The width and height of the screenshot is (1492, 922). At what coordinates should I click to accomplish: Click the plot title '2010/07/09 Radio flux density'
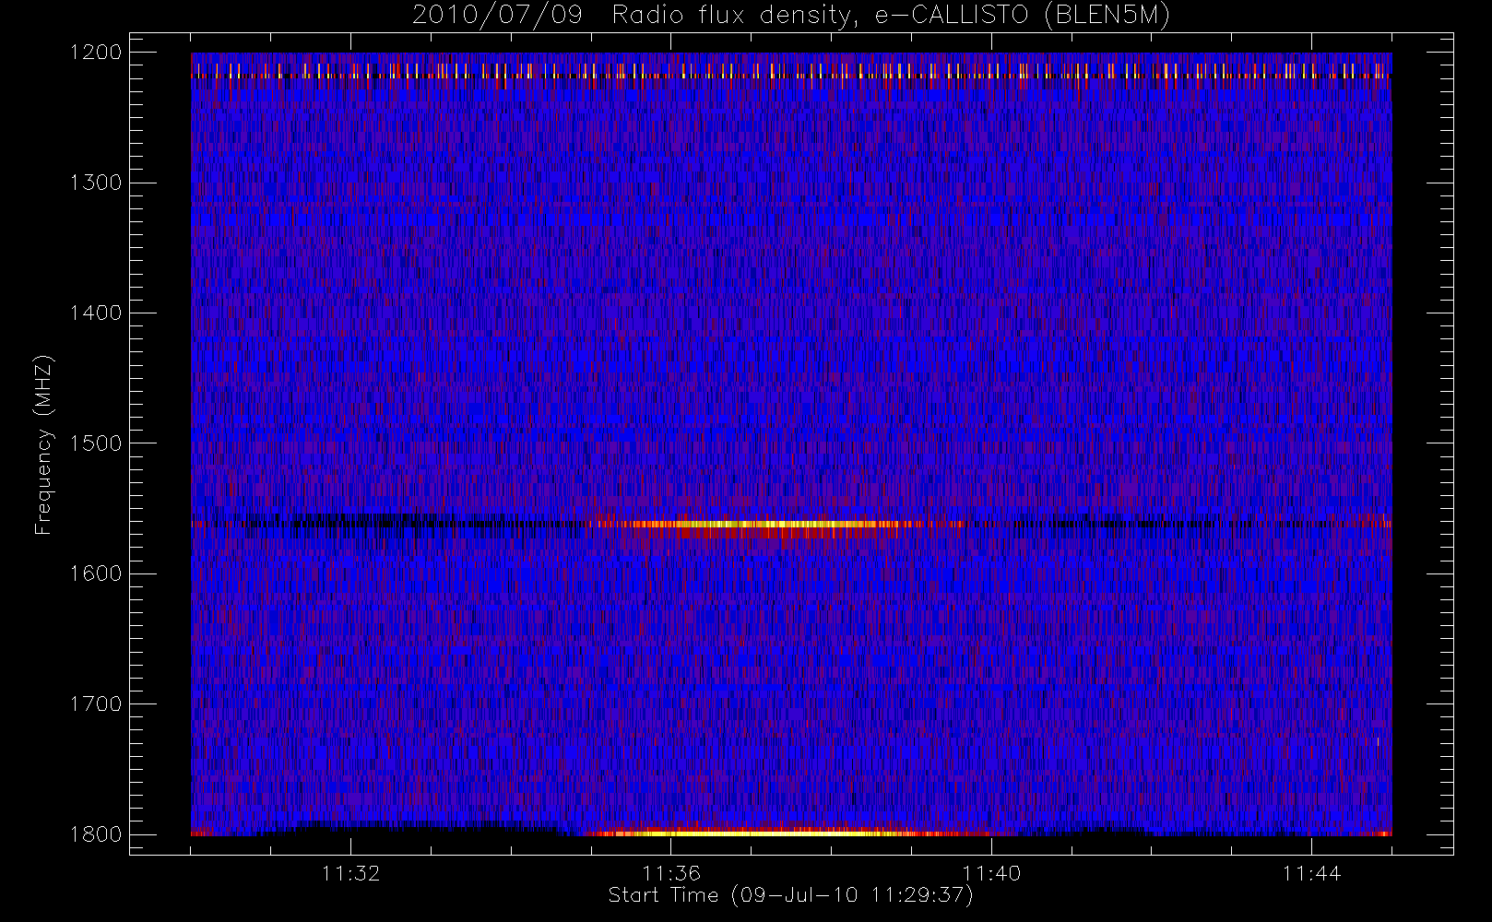click(x=791, y=16)
